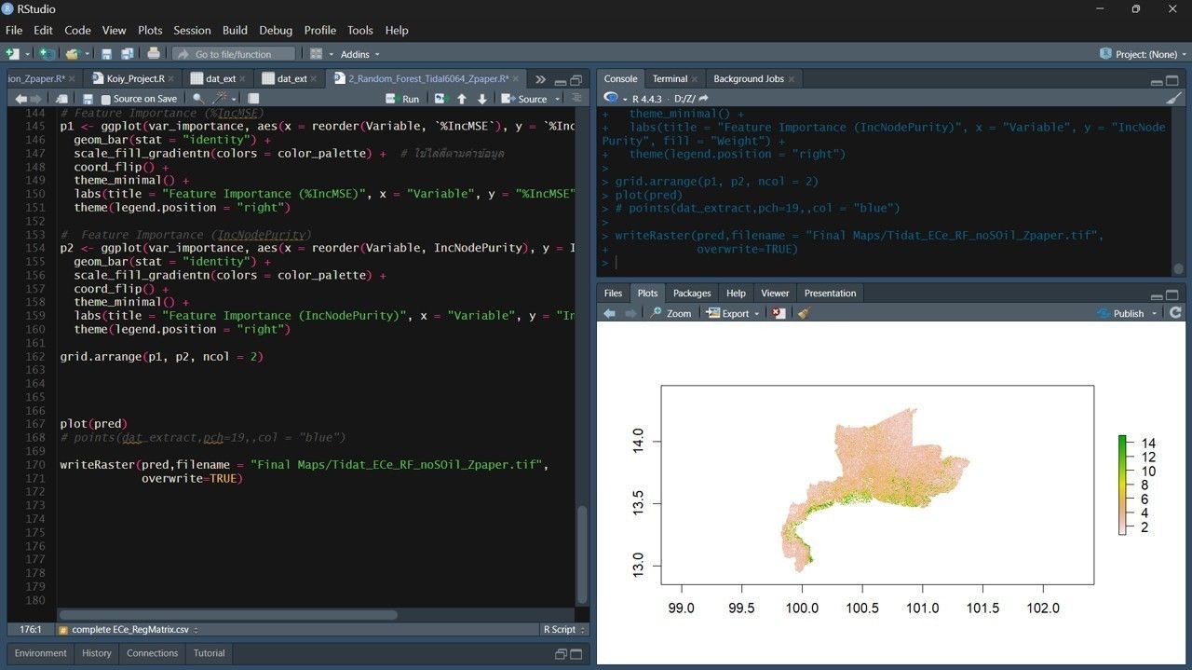Save the current script from editor toolbar
Screen dimensions: 1192x670
88,99
